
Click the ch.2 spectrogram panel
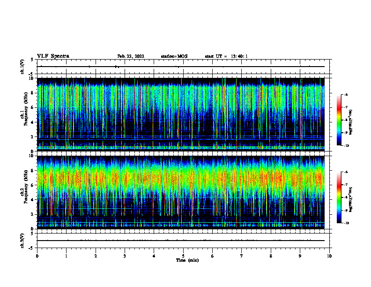click(x=180, y=192)
